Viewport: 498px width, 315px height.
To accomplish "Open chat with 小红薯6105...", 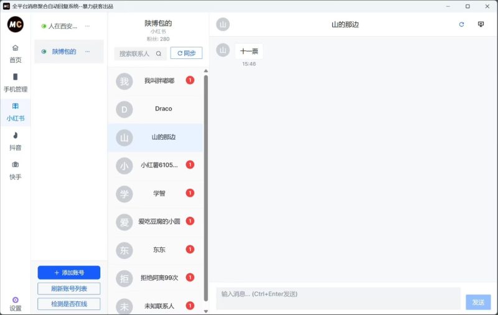I will coord(156,165).
